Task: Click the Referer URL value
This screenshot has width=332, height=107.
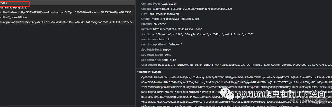Action: [x=178, y=29]
